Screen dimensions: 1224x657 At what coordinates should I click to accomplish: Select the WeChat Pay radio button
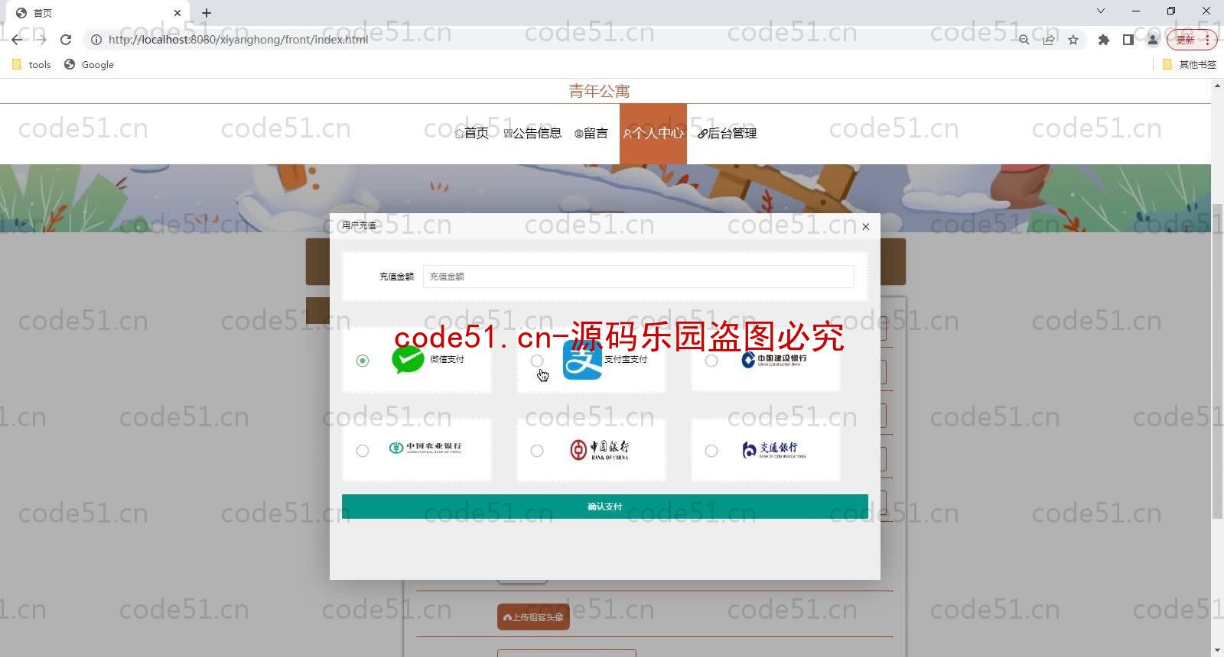(x=363, y=361)
